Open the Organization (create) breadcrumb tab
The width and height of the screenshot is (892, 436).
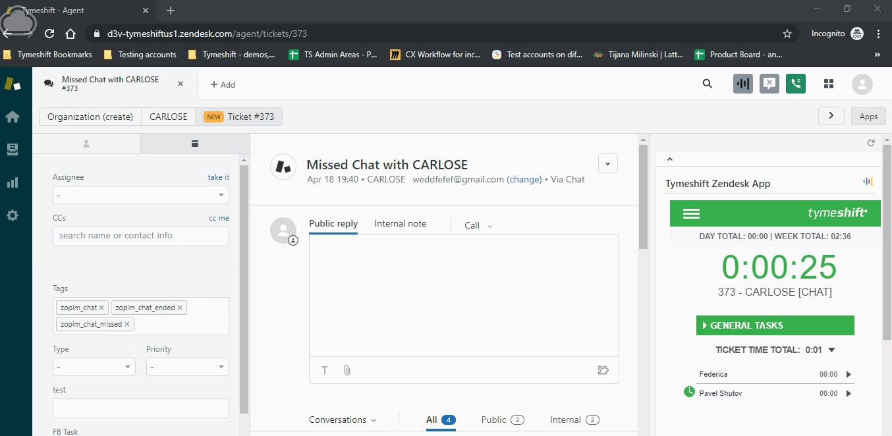[x=90, y=117]
